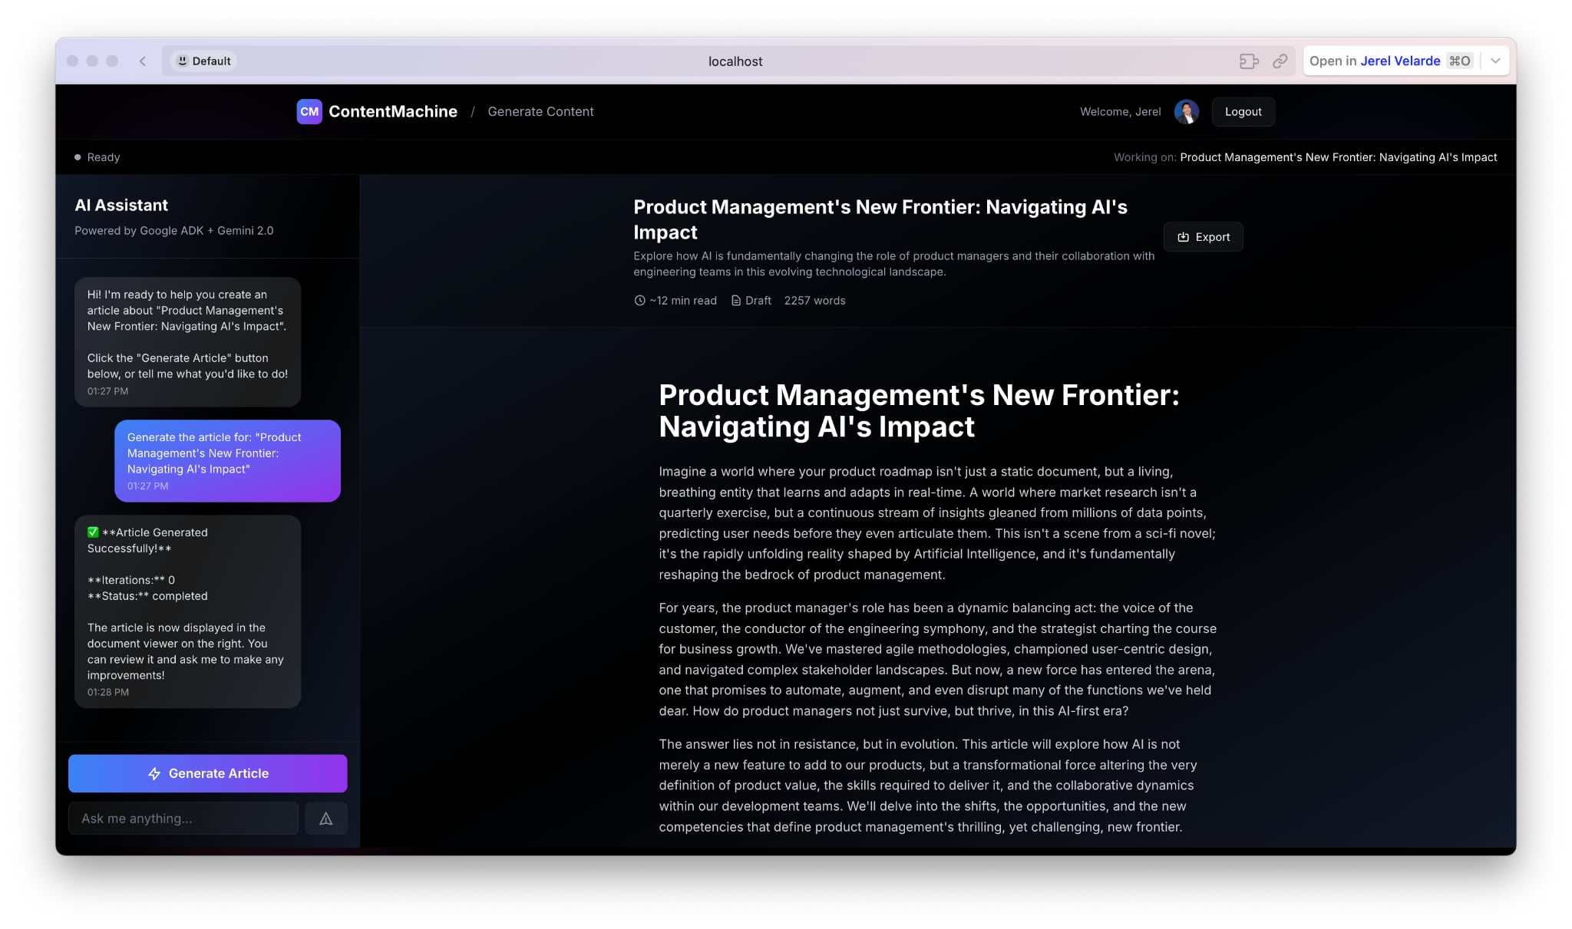Click the ContentMachine brand name

tap(392, 112)
